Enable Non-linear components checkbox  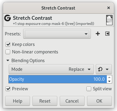pos(8,52)
